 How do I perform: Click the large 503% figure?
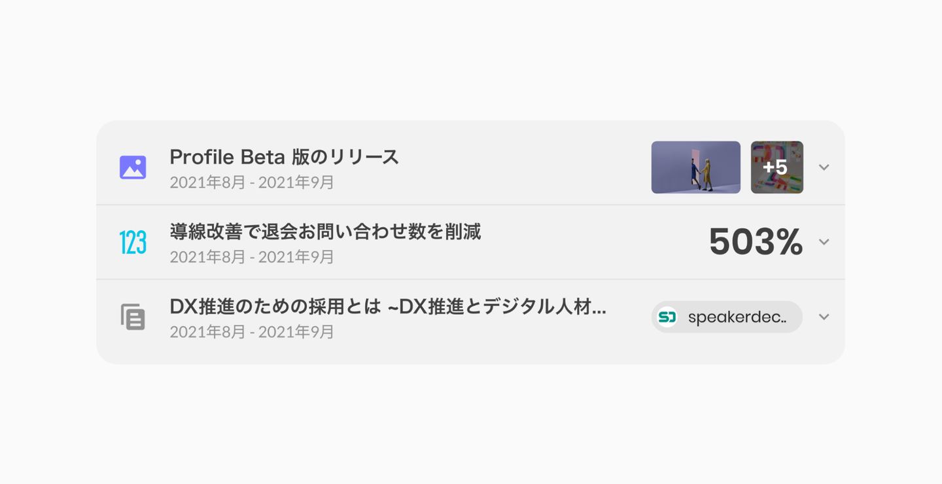[x=756, y=243]
